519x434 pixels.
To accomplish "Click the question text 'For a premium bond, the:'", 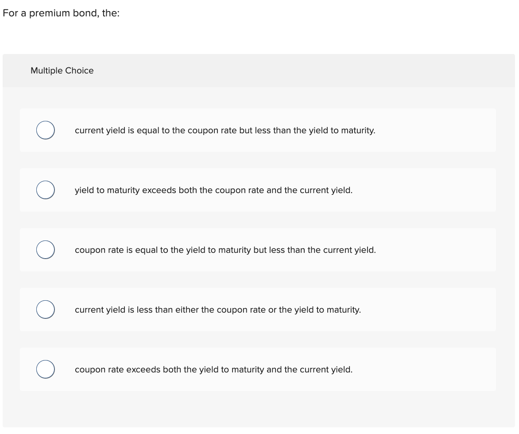I will coord(61,13).
